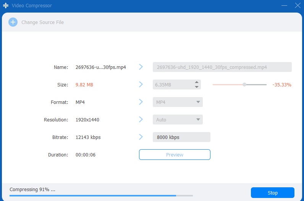Increase output size with the up stepper
This screenshot has height=201, width=304.
tap(197, 82)
